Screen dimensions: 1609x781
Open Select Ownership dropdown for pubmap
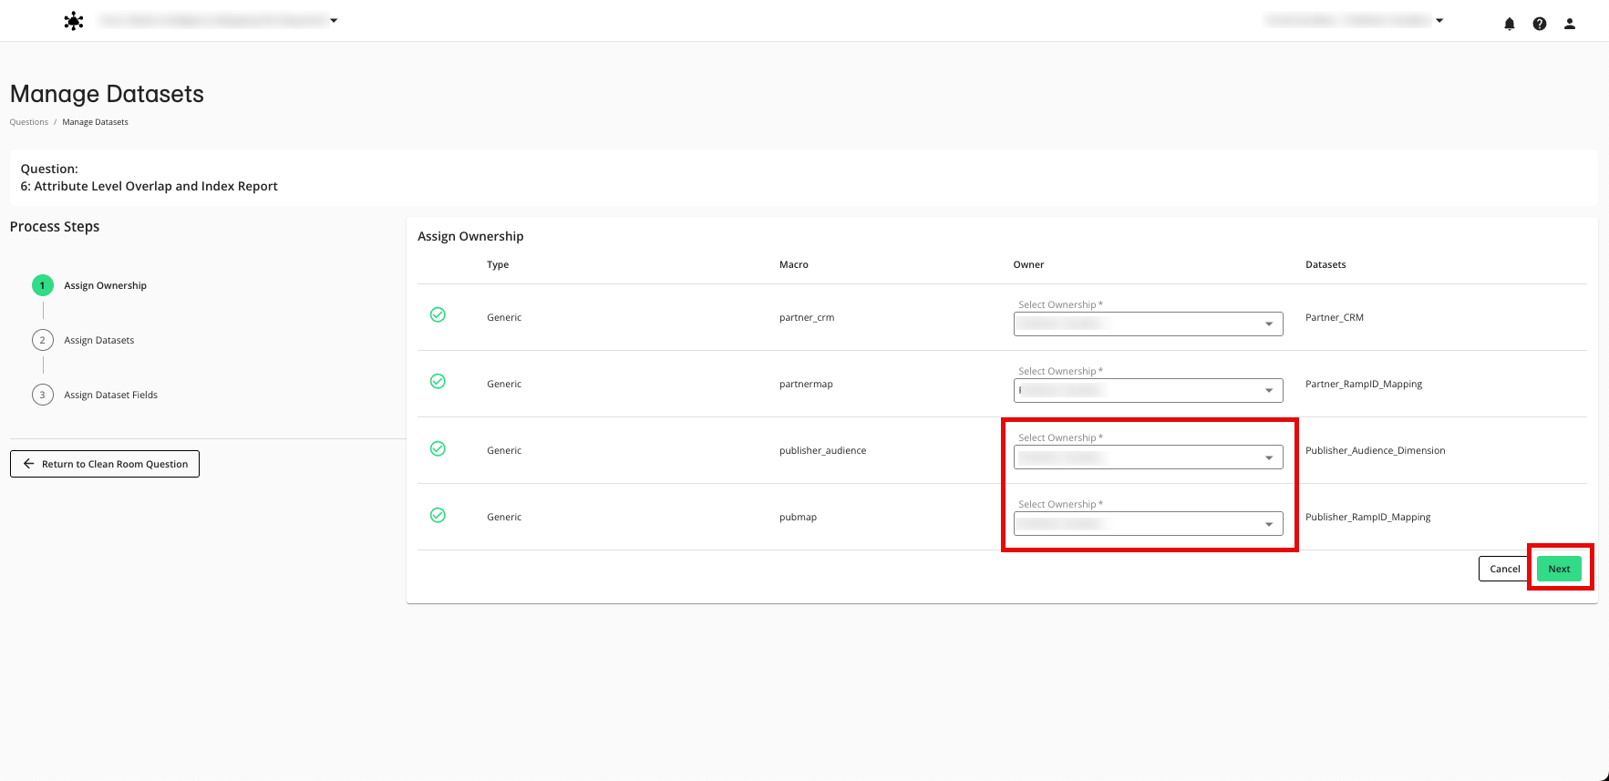1148,523
